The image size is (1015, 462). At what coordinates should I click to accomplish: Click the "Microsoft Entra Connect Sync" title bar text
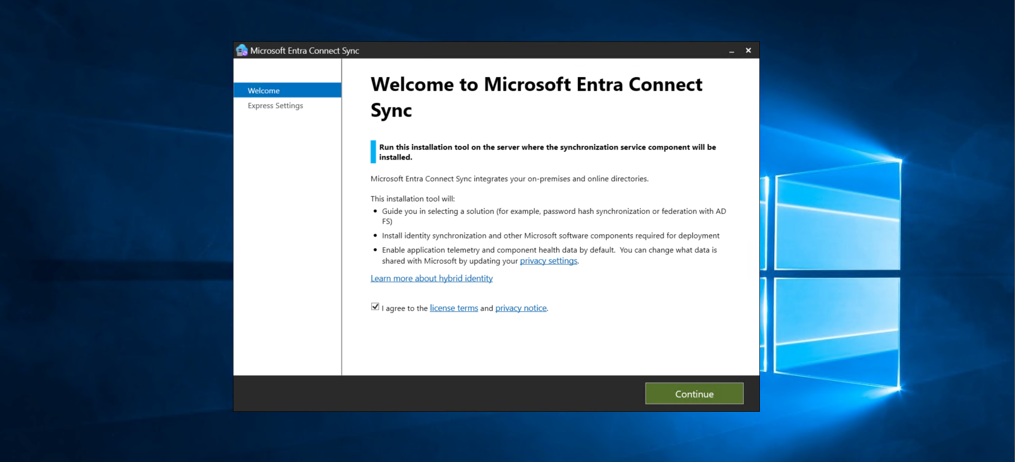tap(304, 51)
